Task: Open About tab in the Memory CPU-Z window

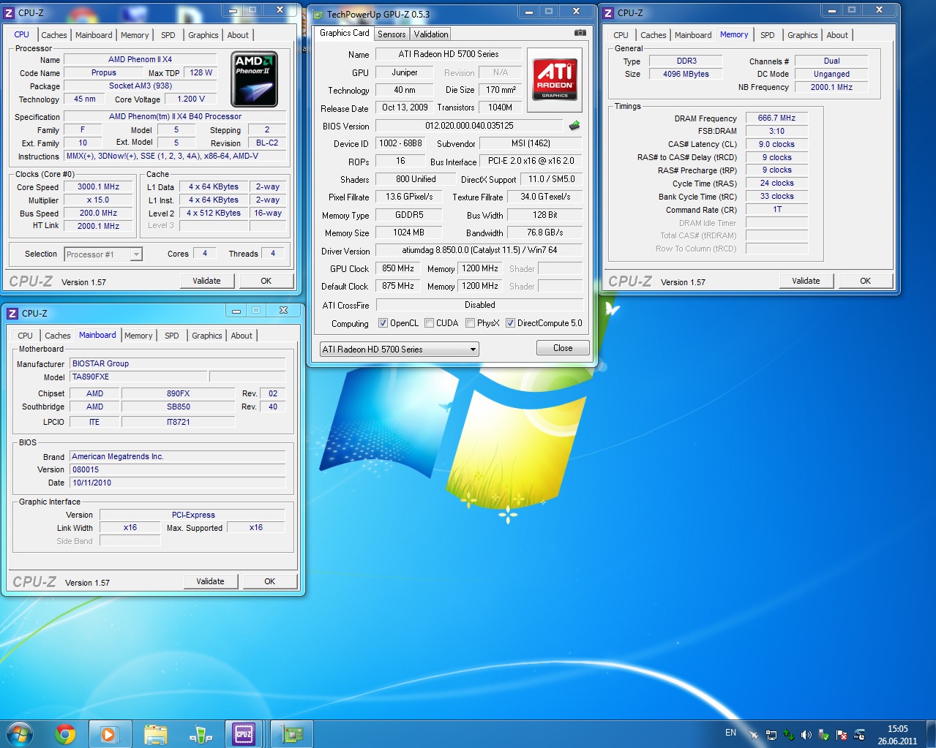Action: pos(837,35)
